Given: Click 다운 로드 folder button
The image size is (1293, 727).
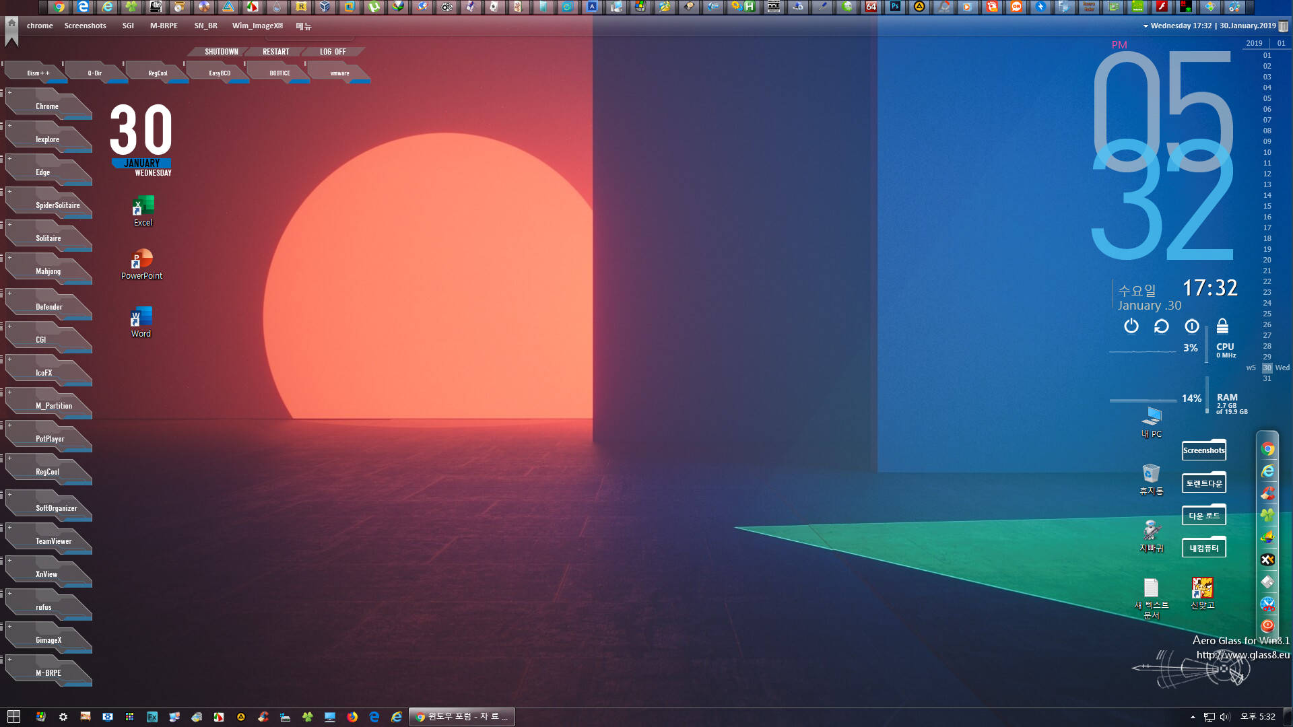Looking at the screenshot, I should click(x=1204, y=516).
